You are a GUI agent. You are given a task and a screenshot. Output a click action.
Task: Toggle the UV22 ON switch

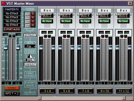[27, 64]
